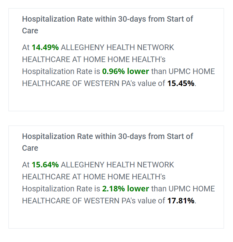Click 'HEALTHCARE AT HOME HOME HEALTH's' in first card
Image resolution: width=233 pixels, height=242 pixels.
pos(94,59)
